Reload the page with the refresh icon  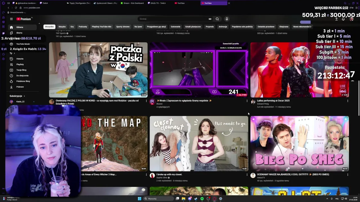point(16,8)
